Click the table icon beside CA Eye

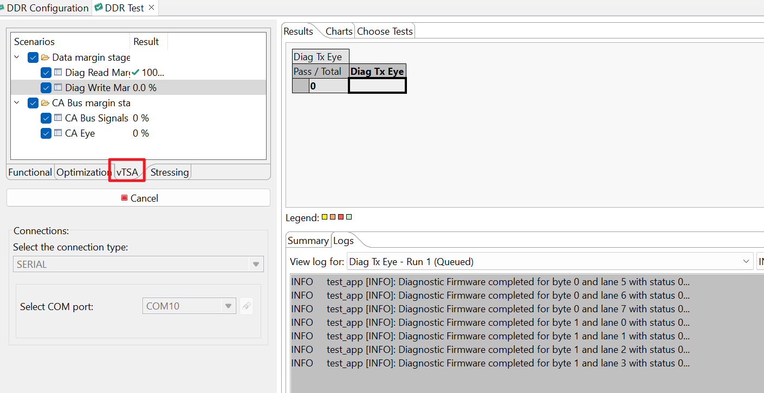[58, 133]
